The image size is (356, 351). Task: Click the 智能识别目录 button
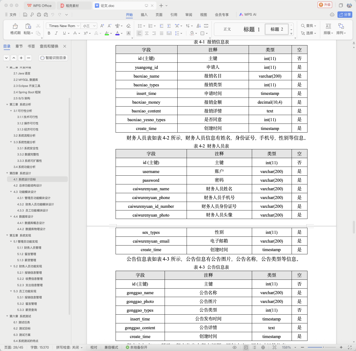click(x=53, y=58)
